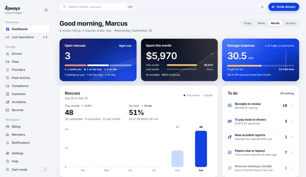This screenshot has width=306, height=177.
Task: Click the To pay back to drivers icon
Action: click(230, 121)
